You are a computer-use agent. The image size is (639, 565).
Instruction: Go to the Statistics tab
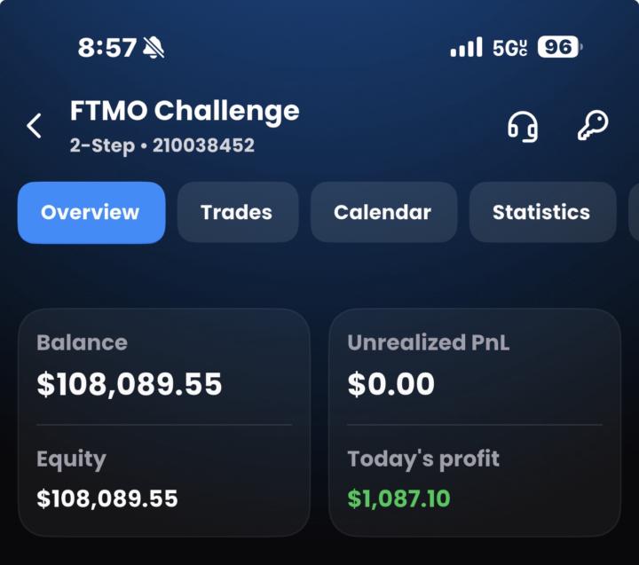[x=541, y=213]
